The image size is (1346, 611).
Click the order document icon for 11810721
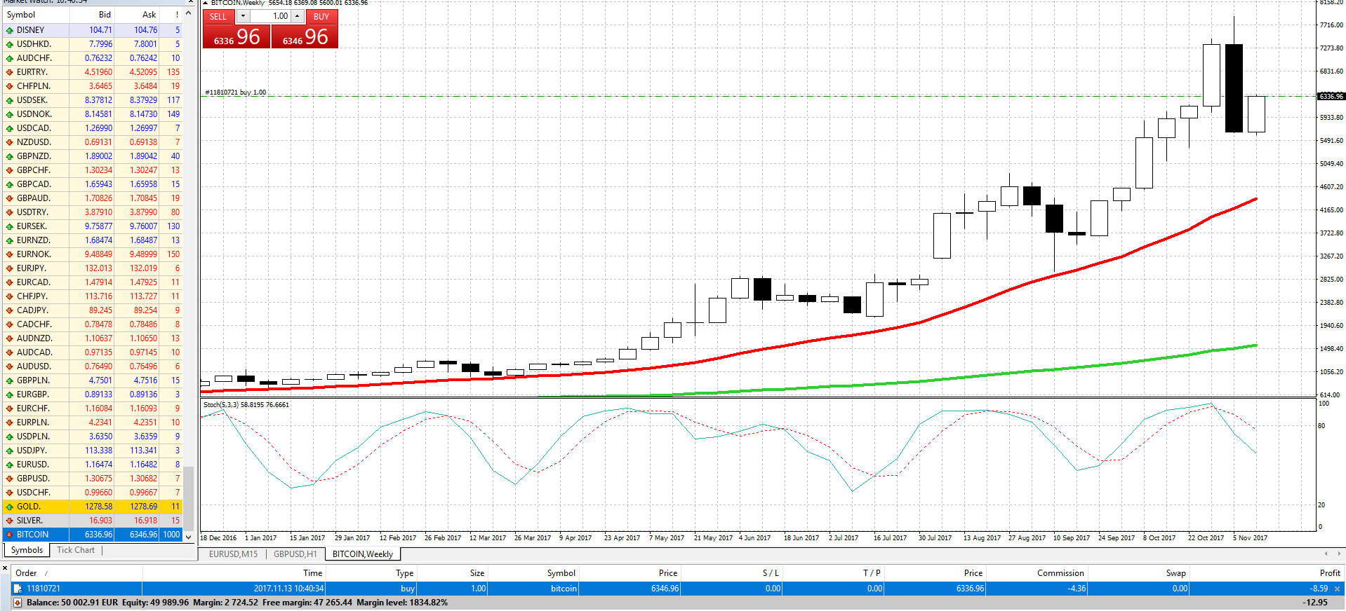pyautogui.click(x=18, y=589)
